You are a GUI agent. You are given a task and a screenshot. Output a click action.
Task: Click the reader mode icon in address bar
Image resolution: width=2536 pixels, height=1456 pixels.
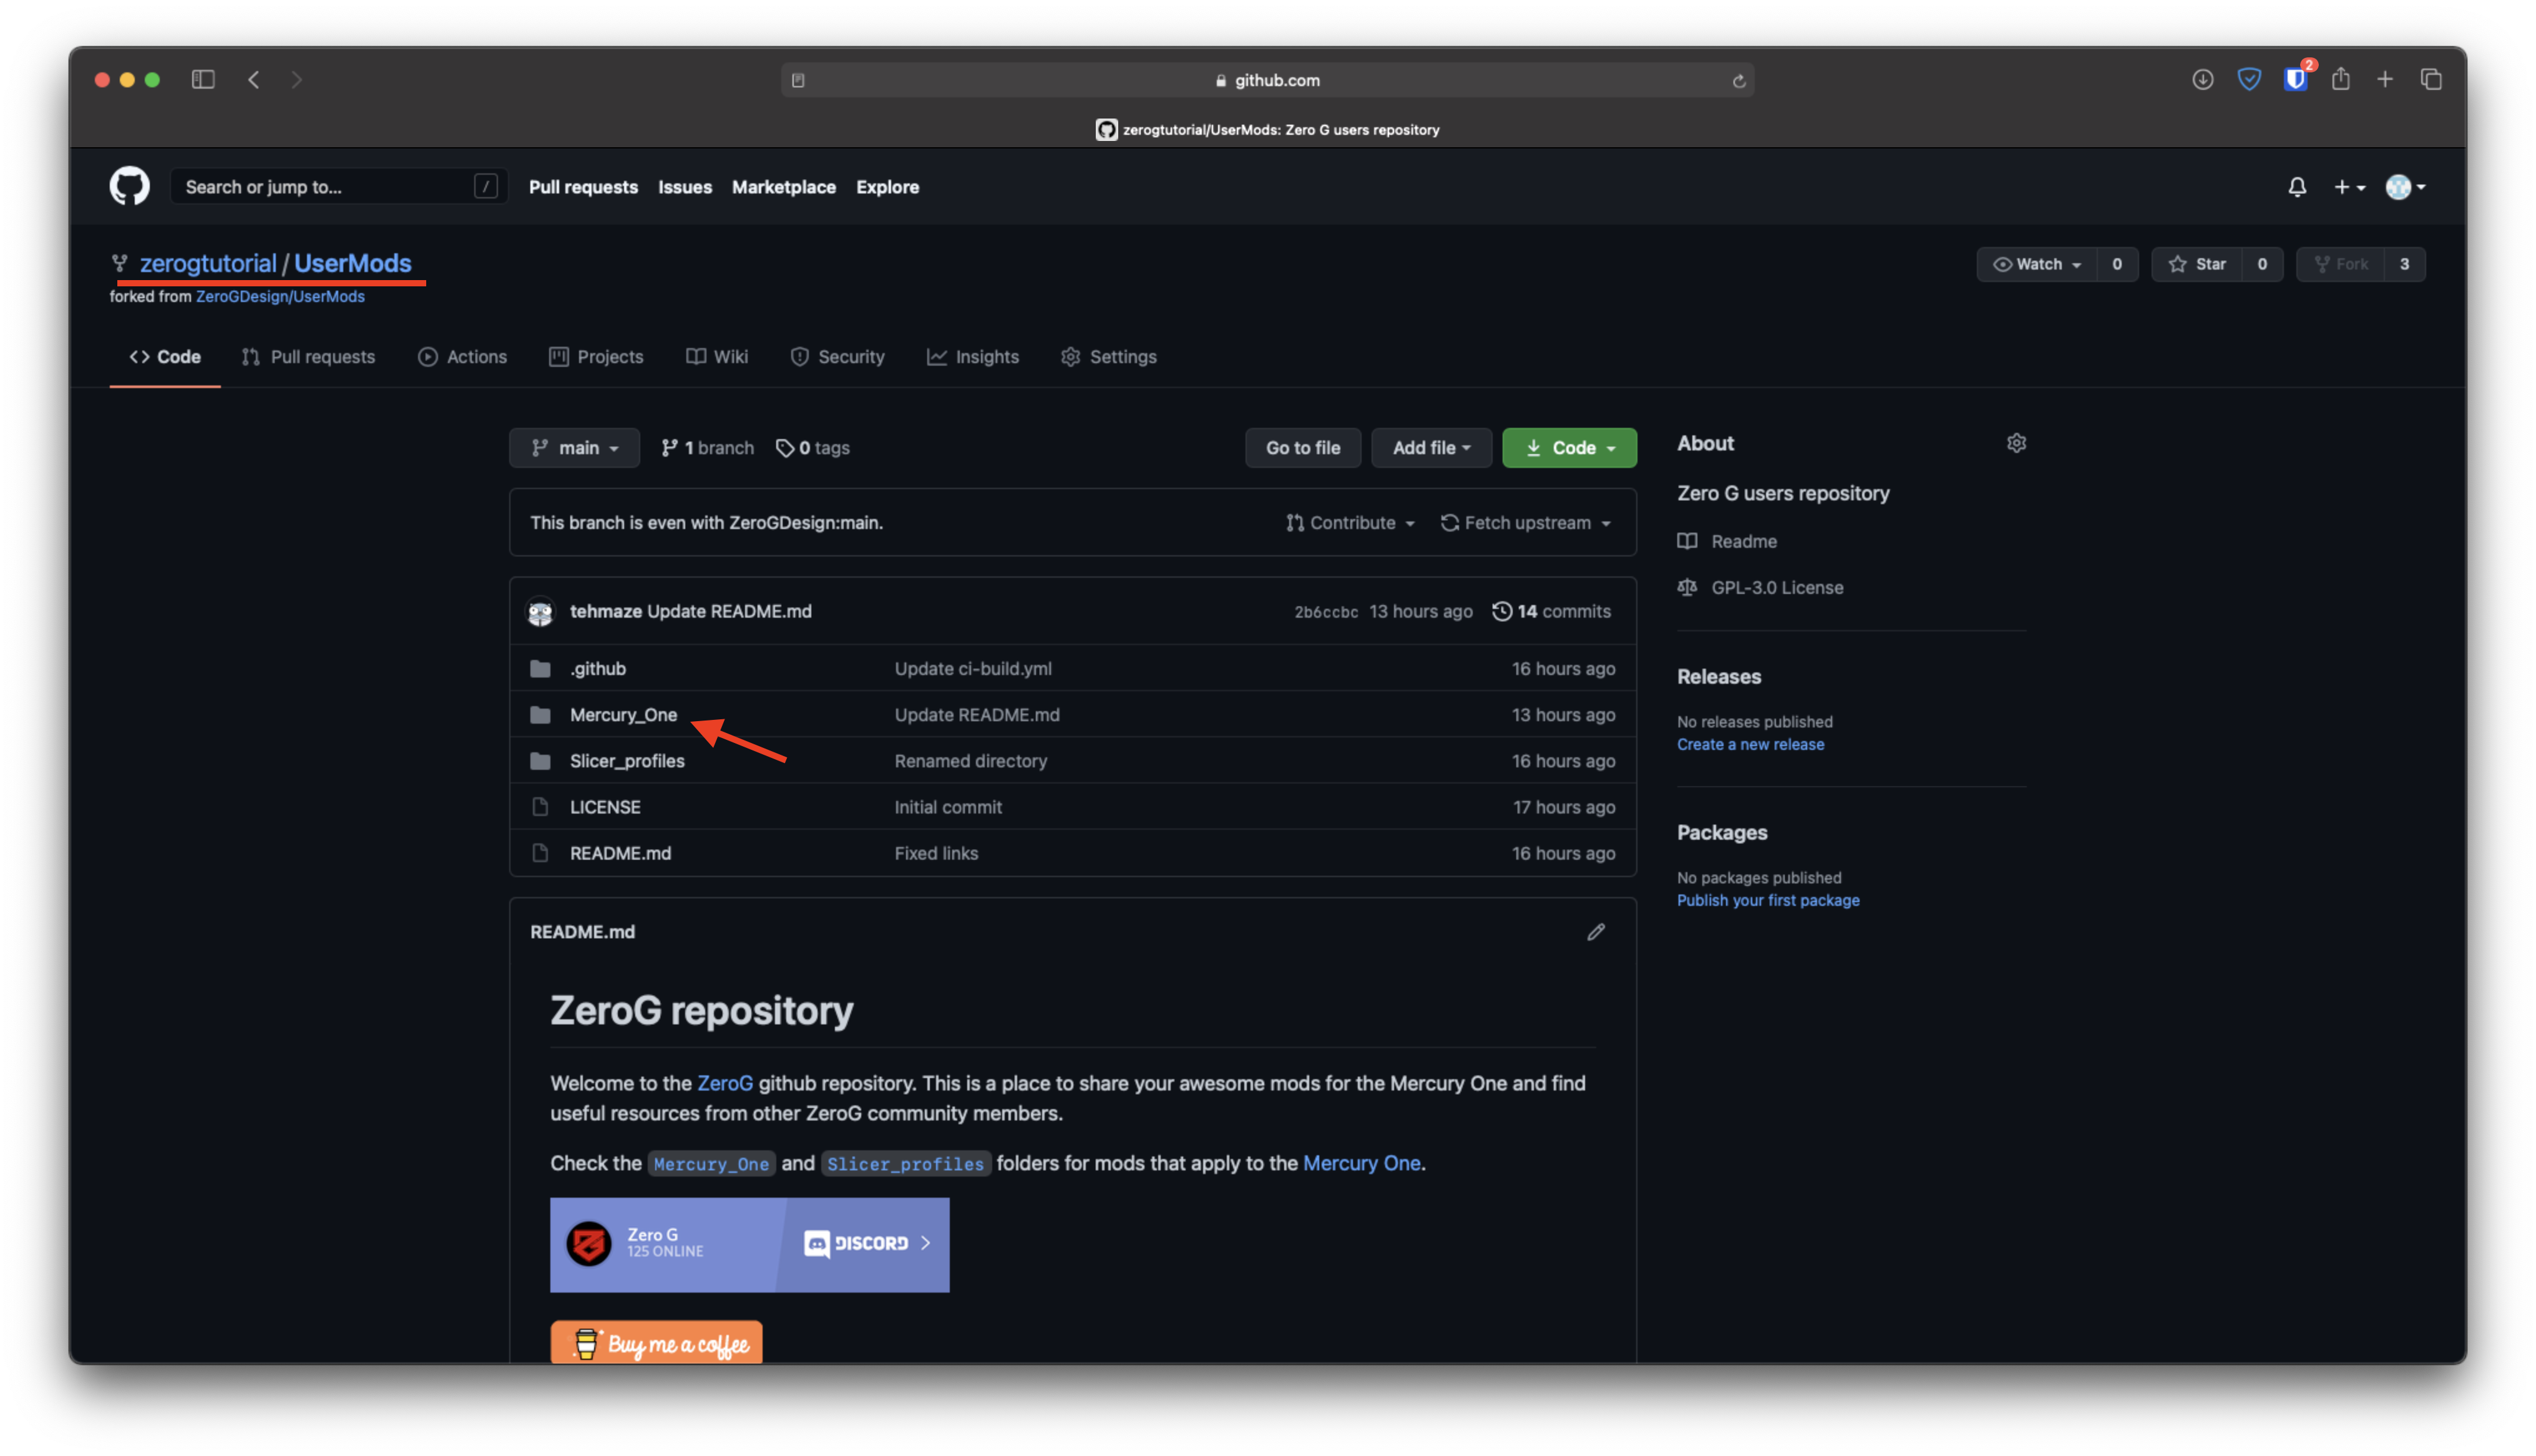[798, 80]
